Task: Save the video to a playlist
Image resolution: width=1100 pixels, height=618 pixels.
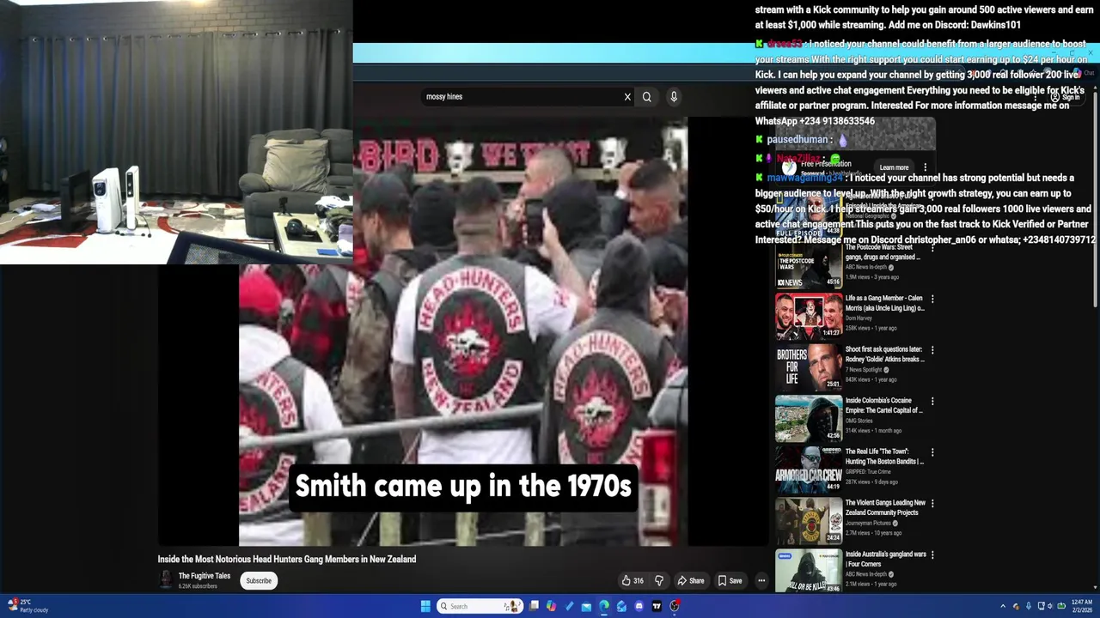Action: coord(730,581)
